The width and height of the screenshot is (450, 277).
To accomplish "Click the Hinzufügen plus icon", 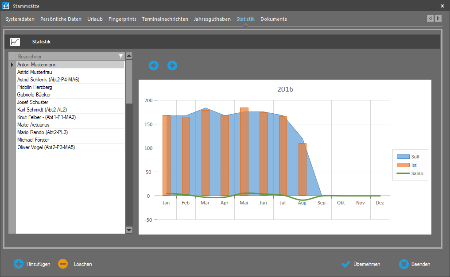I will (19, 264).
